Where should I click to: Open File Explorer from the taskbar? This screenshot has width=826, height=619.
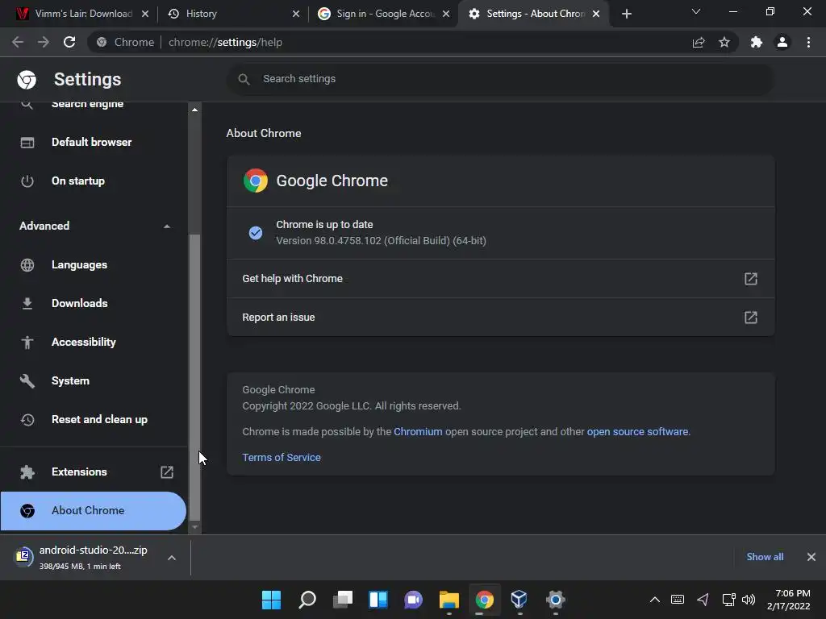click(x=448, y=600)
